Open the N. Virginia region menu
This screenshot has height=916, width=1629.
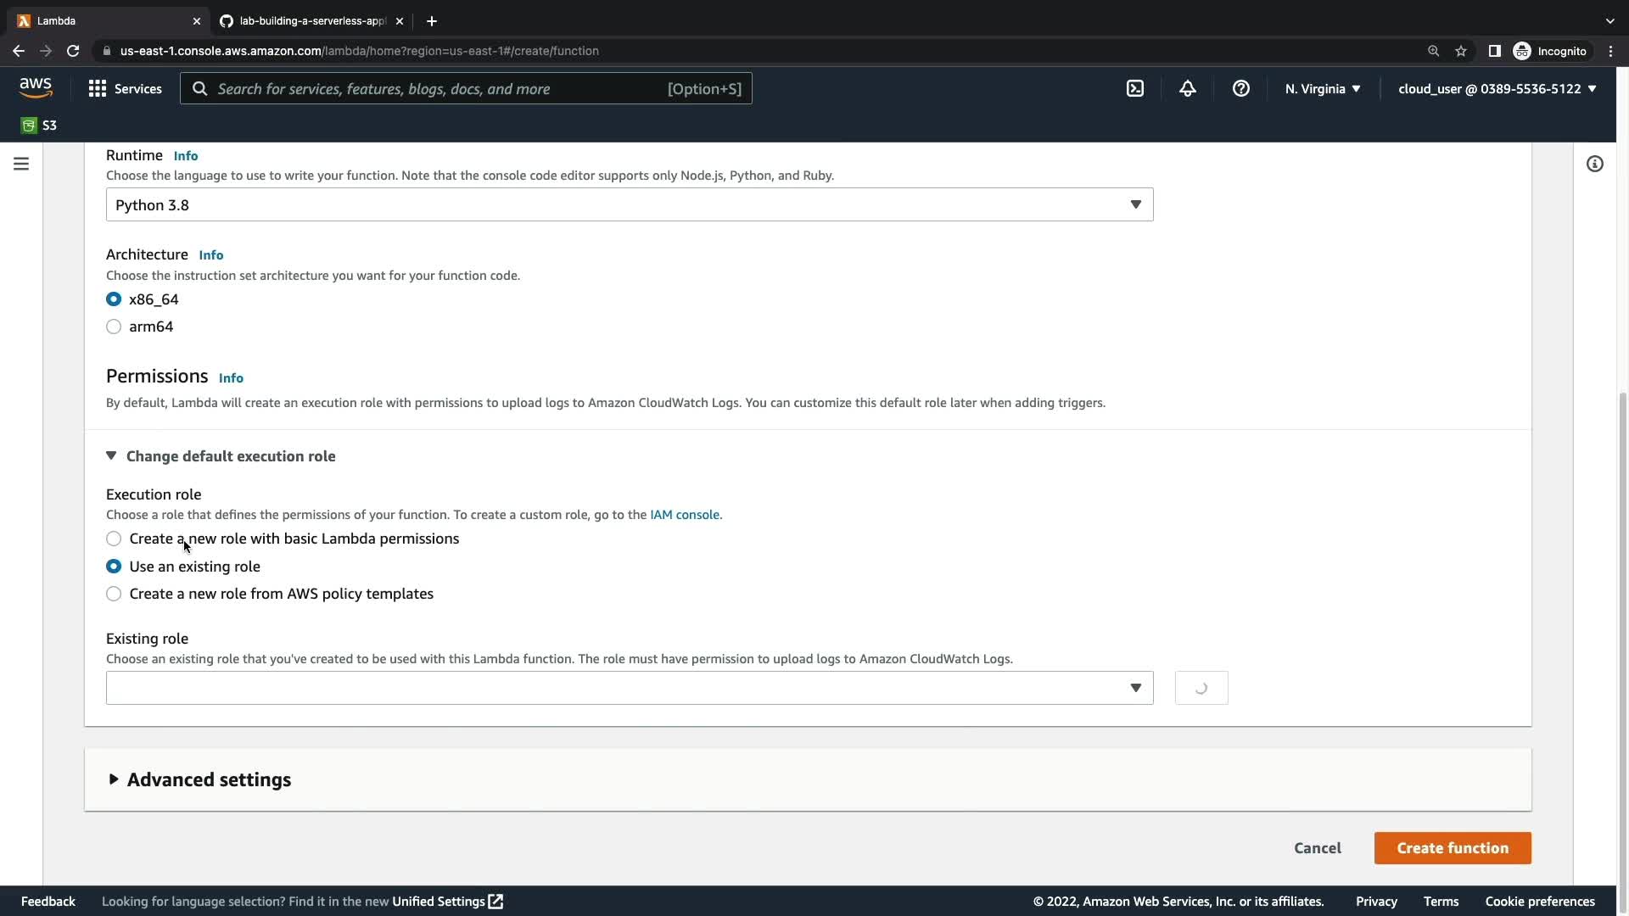[x=1322, y=88]
